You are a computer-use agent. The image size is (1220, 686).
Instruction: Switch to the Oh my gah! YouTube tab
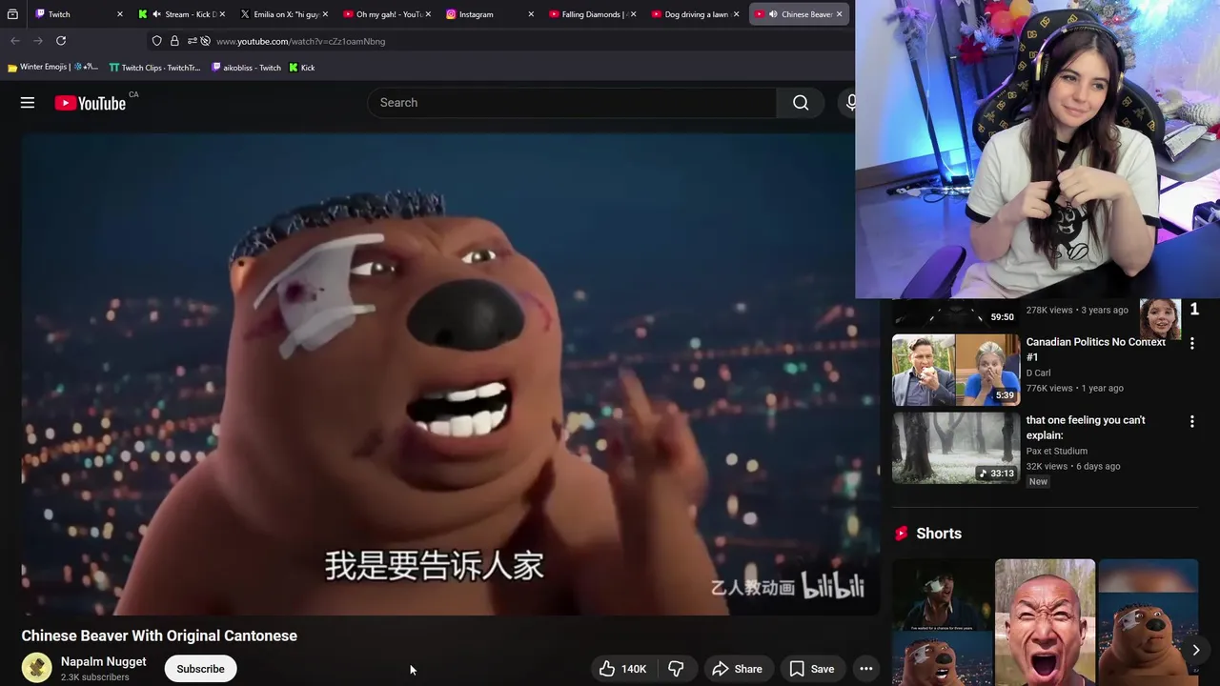click(x=386, y=14)
